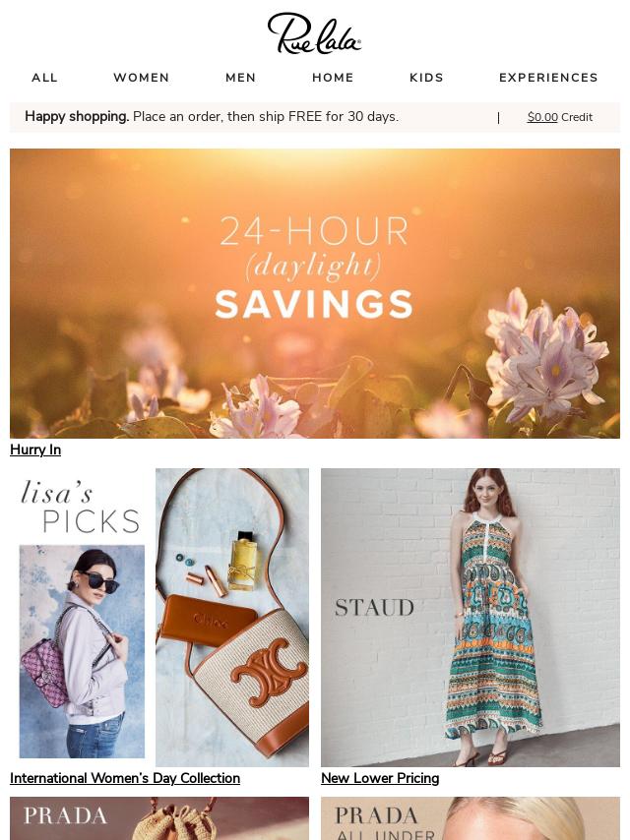
Task: Open the STAUD paisley dress promo image
Action: click(x=471, y=617)
